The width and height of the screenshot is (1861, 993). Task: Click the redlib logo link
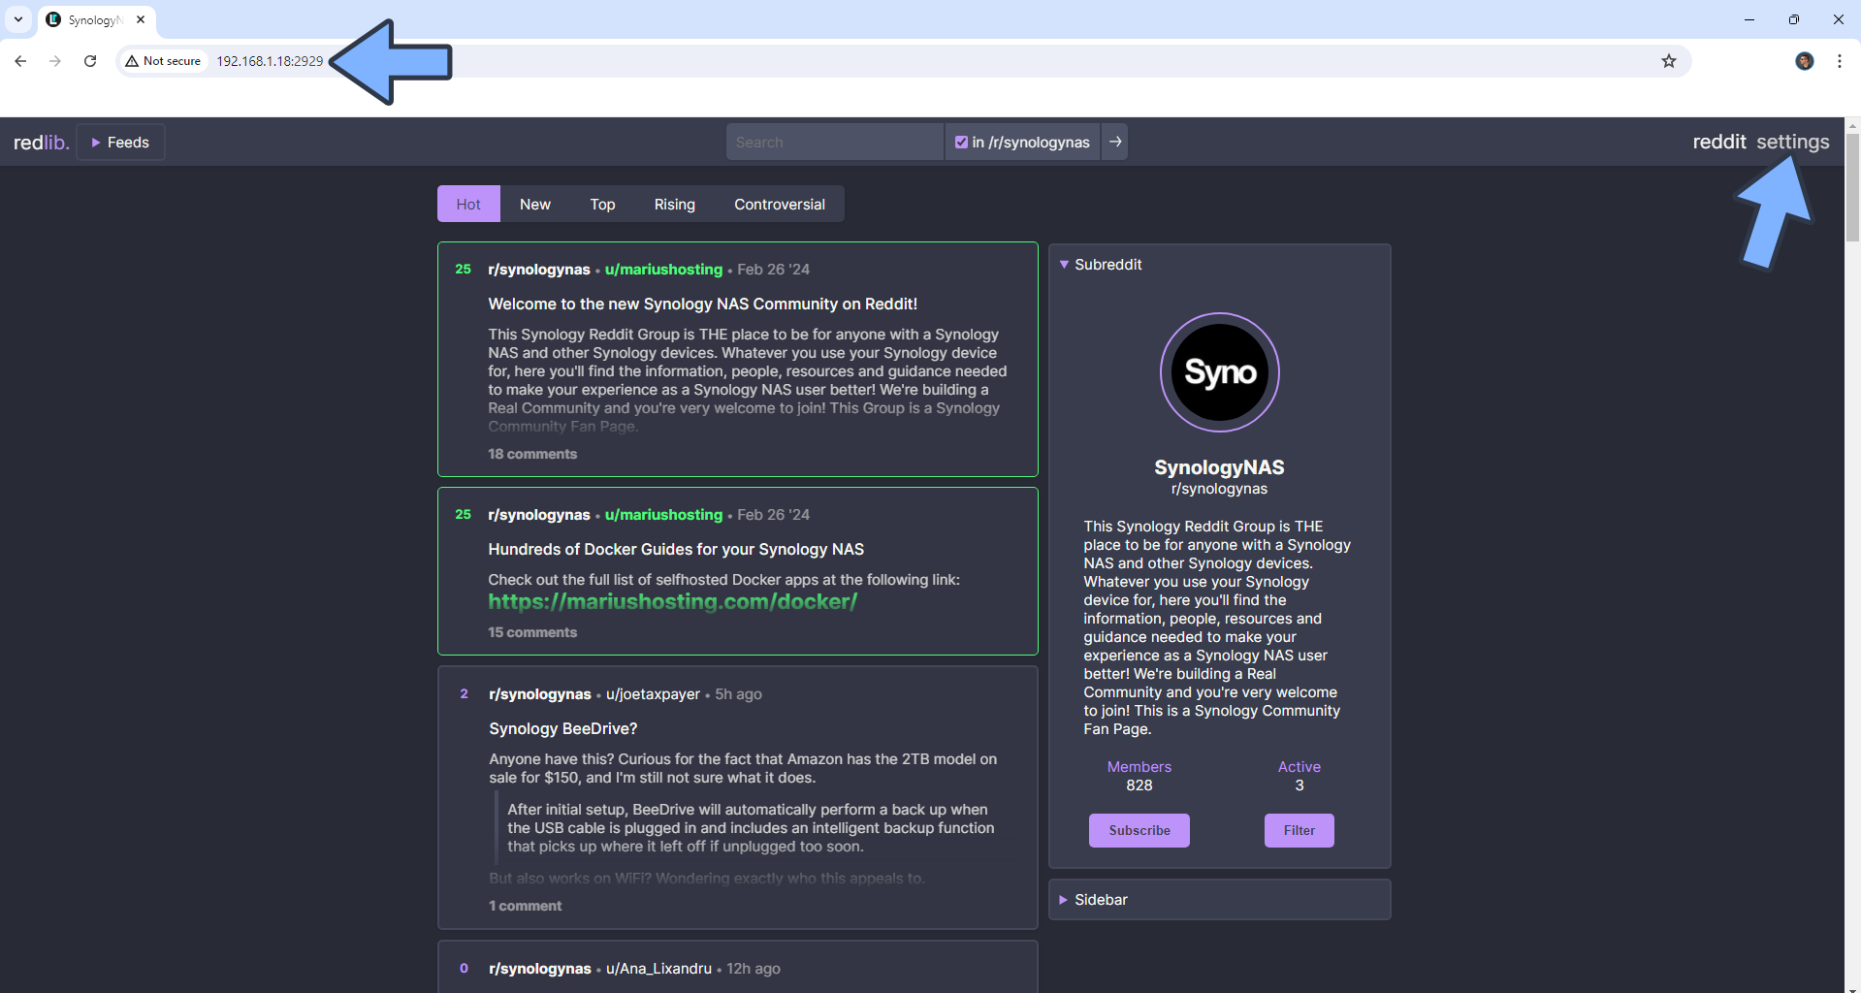click(x=41, y=143)
